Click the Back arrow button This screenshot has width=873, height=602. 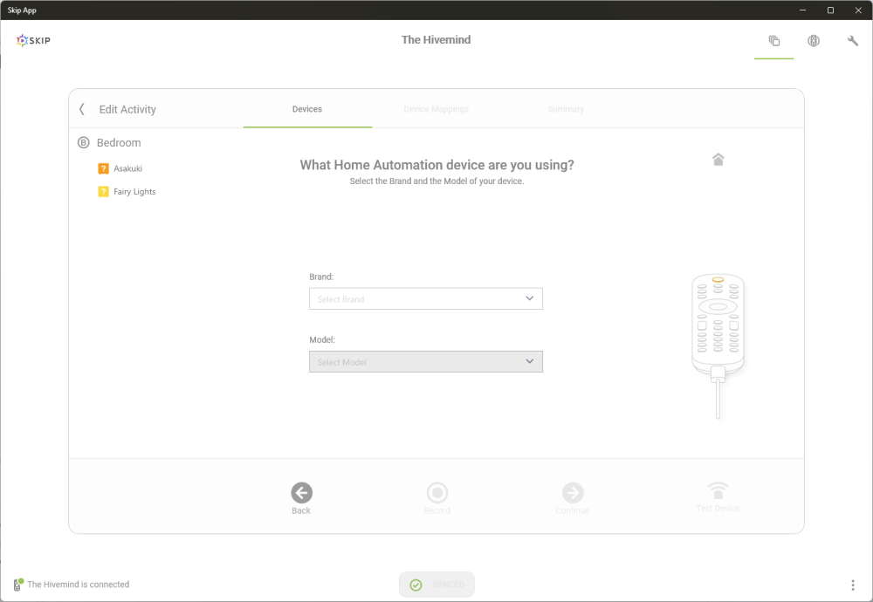tap(301, 492)
